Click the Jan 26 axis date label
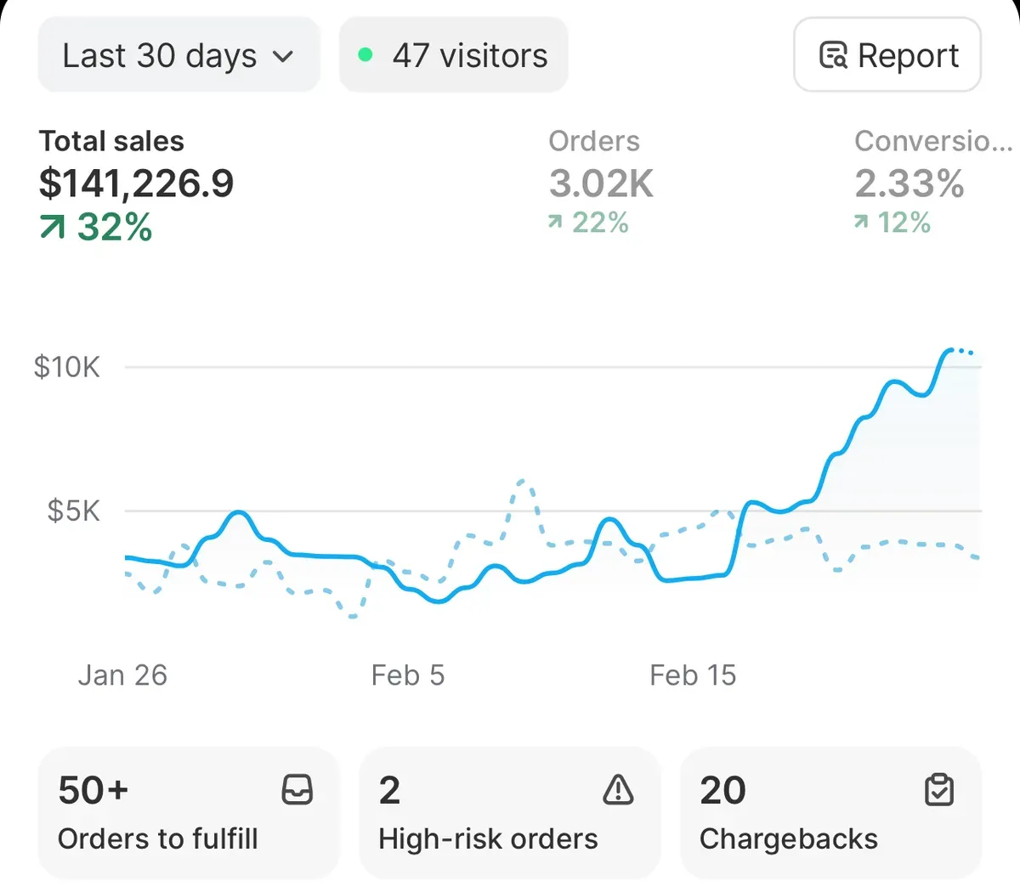This screenshot has width=1020, height=892. pyautogui.click(x=122, y=675)
